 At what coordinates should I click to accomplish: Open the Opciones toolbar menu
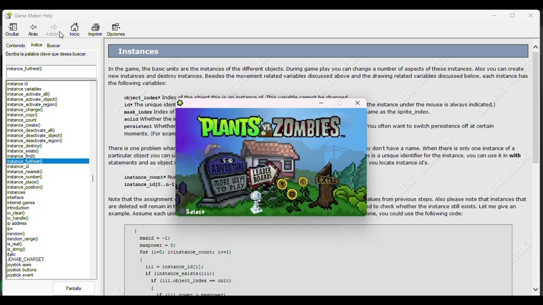coord(116,30)
